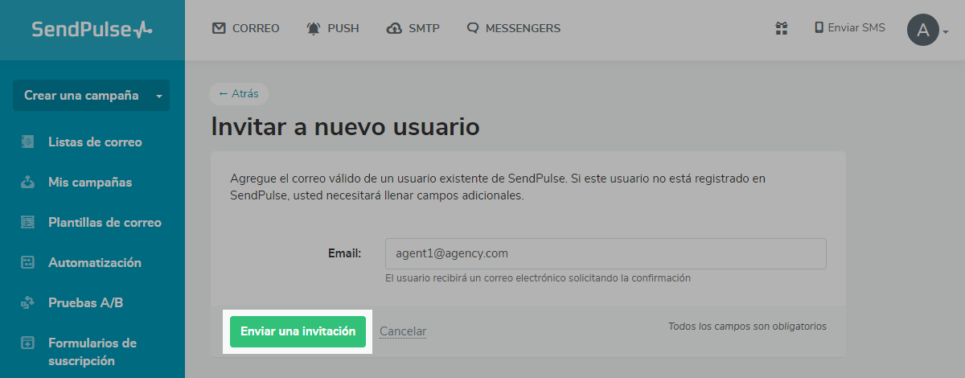Click Enviar una invitación button
Image resolution: width=965 pixels, height=378 pixels.
coord(298,331)
